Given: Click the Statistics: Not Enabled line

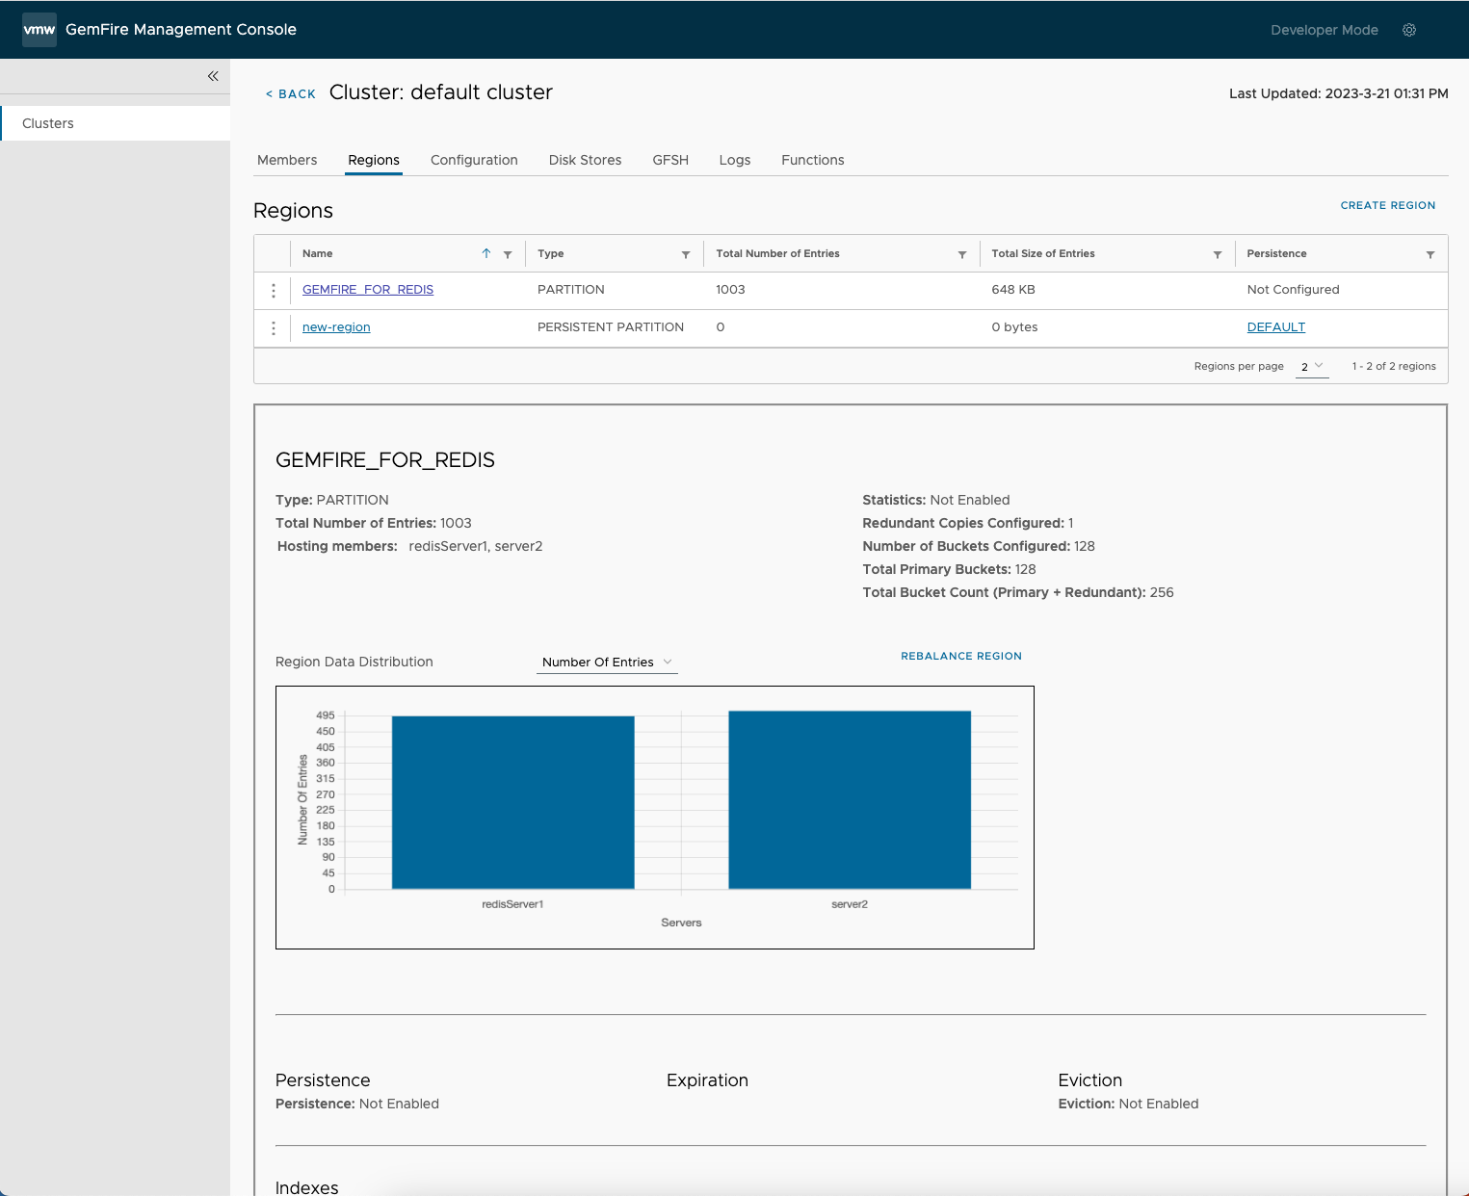Looking at the screenshot, I should click(x=936, y=500).
